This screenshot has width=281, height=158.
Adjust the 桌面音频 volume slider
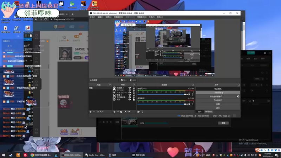pos(162,104)
